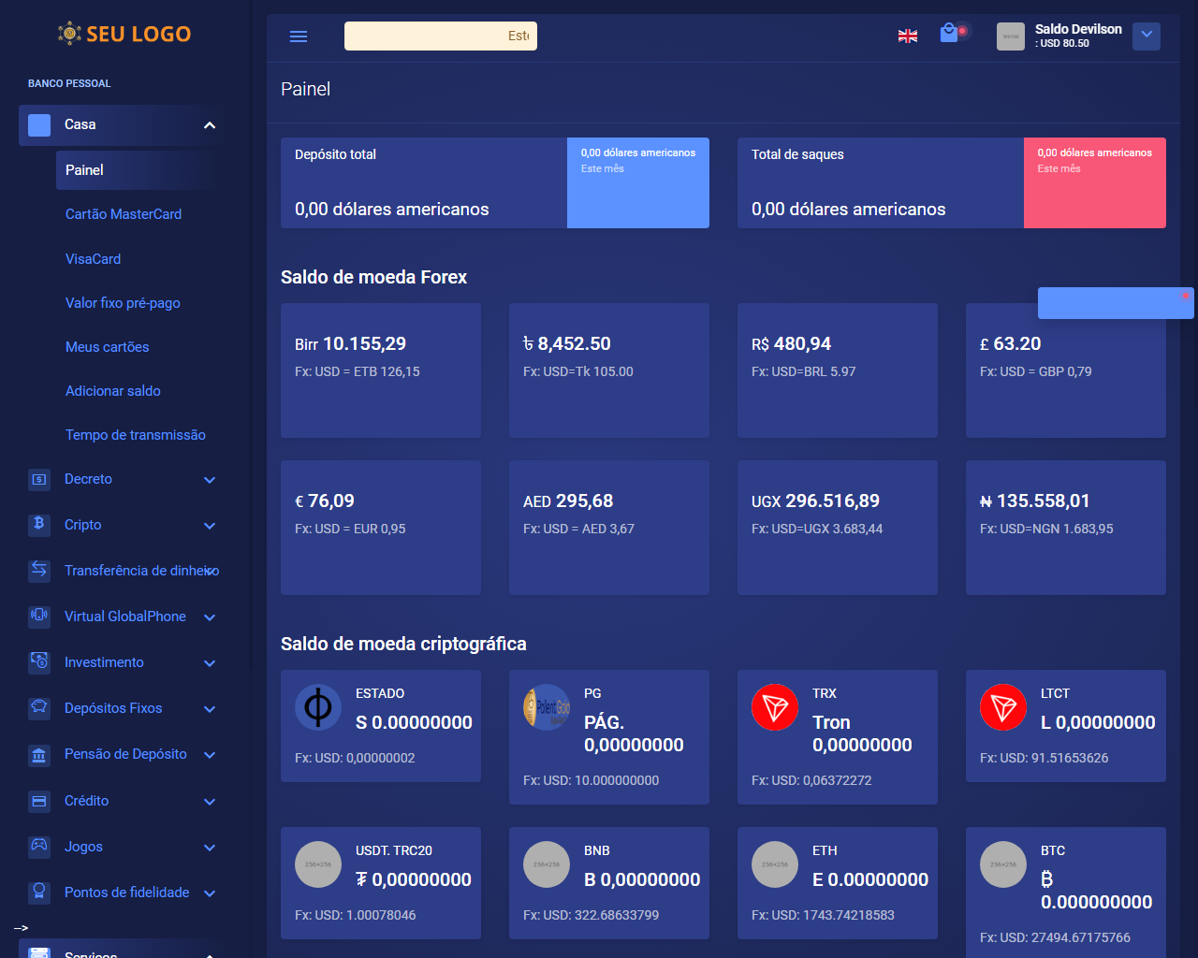
Task: Click the R$ 480,94 balance card
Action: point(837,370)
